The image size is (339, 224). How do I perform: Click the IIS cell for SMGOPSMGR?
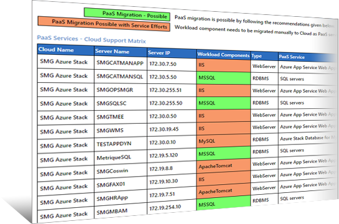tap(223, 90)
